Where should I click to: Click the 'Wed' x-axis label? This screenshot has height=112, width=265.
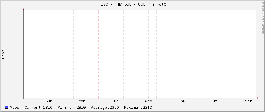pyautogui.click(x=148, y=101)
